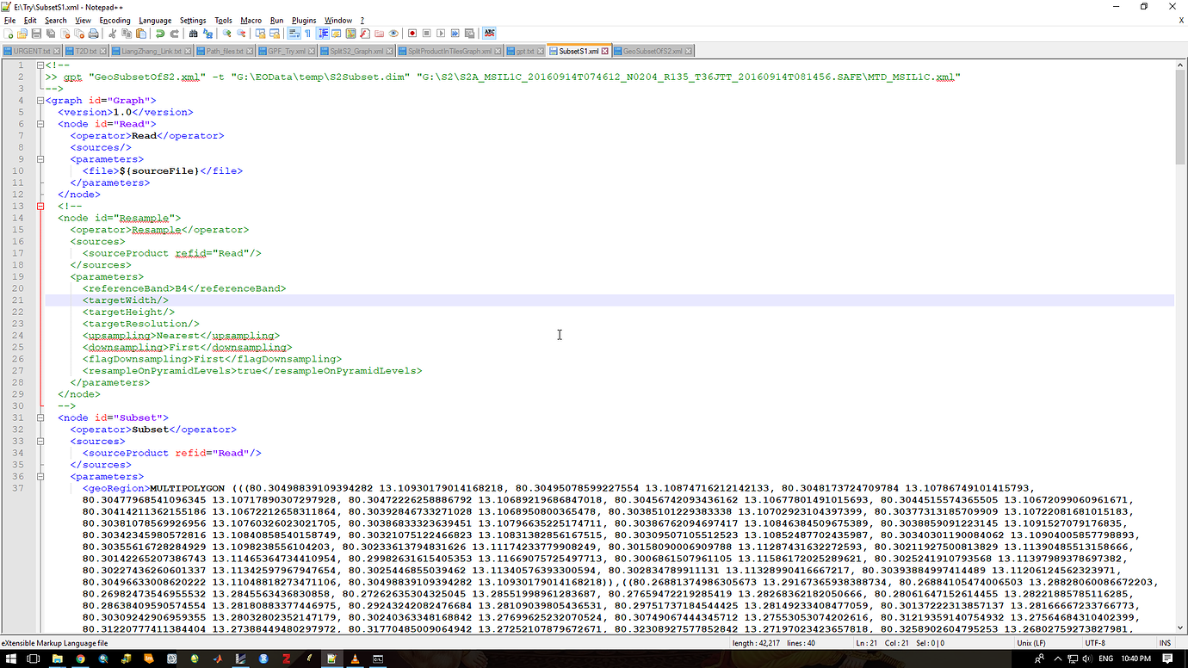The width and height of the screenshot is (1188, 668).
Task: Toggle the indent guide toolbar button
Action: pyautogui.click(x=323, y=34)
